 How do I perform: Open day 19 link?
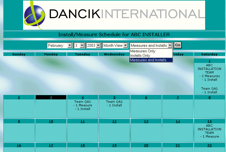pos(114,145)
